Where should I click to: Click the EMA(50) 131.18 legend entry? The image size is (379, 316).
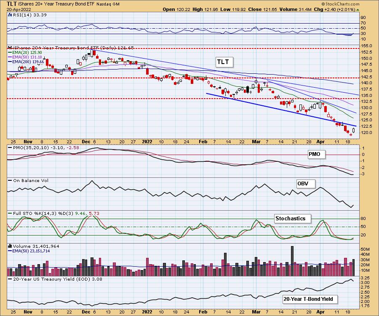click(x=25, y=57)
